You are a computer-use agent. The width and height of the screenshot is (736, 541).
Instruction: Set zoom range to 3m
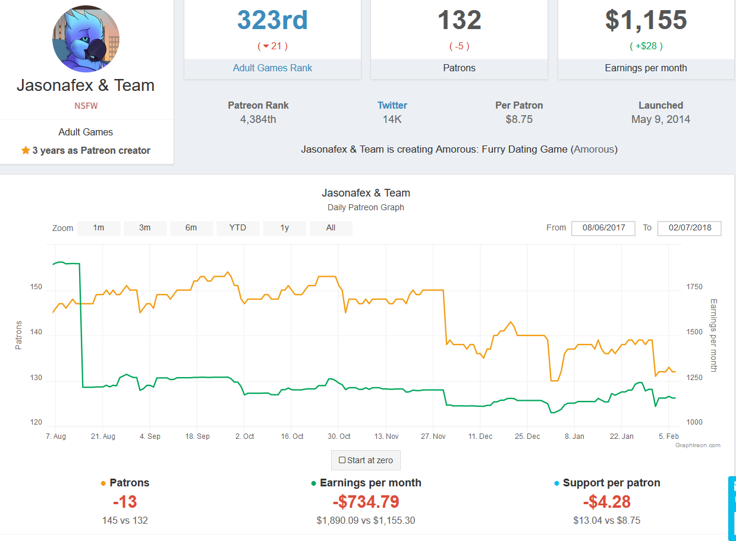(145, 228)
